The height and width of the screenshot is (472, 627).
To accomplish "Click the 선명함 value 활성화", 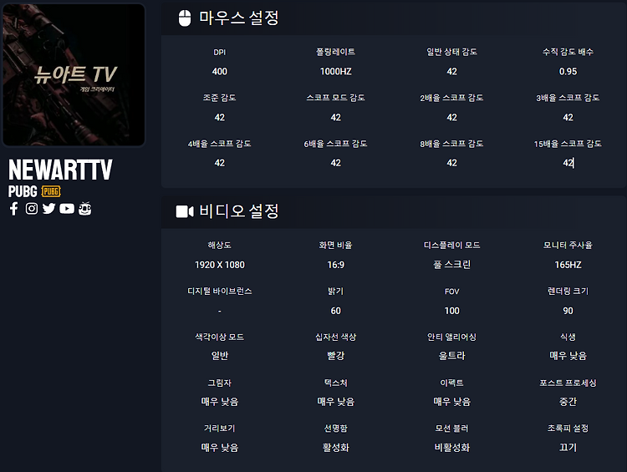I will pyautogui.click(x=336, y=448).
